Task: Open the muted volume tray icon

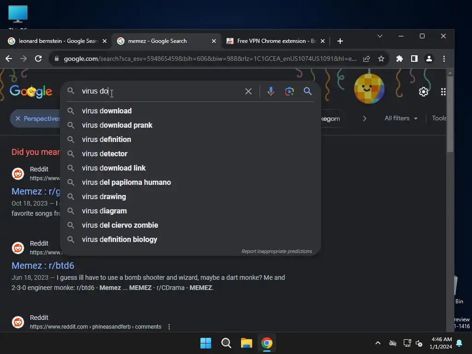Action: (x=419, y=343)
